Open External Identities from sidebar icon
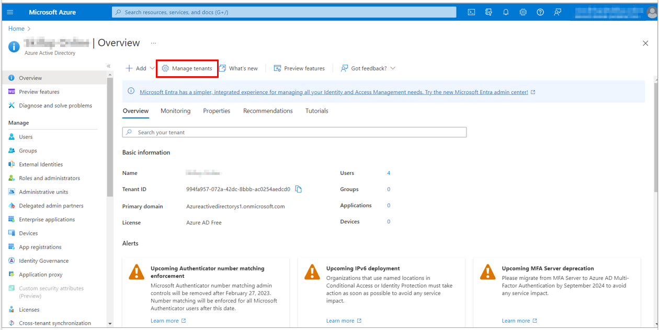Viewport: 659px width, 330px height. coord(12,164)
